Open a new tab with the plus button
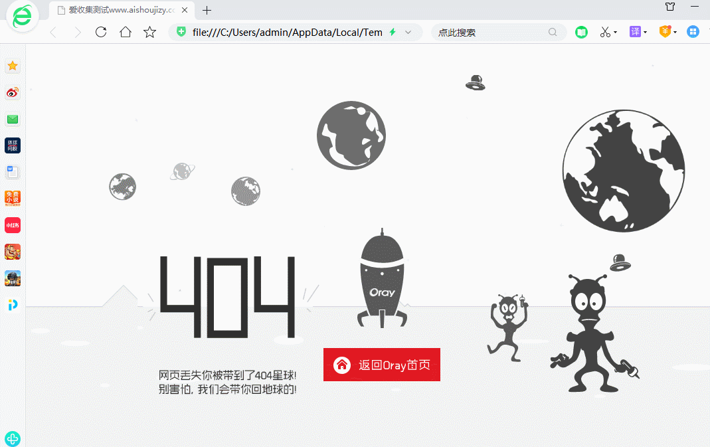Screen dimensions: 710x447 pos(206,10)
